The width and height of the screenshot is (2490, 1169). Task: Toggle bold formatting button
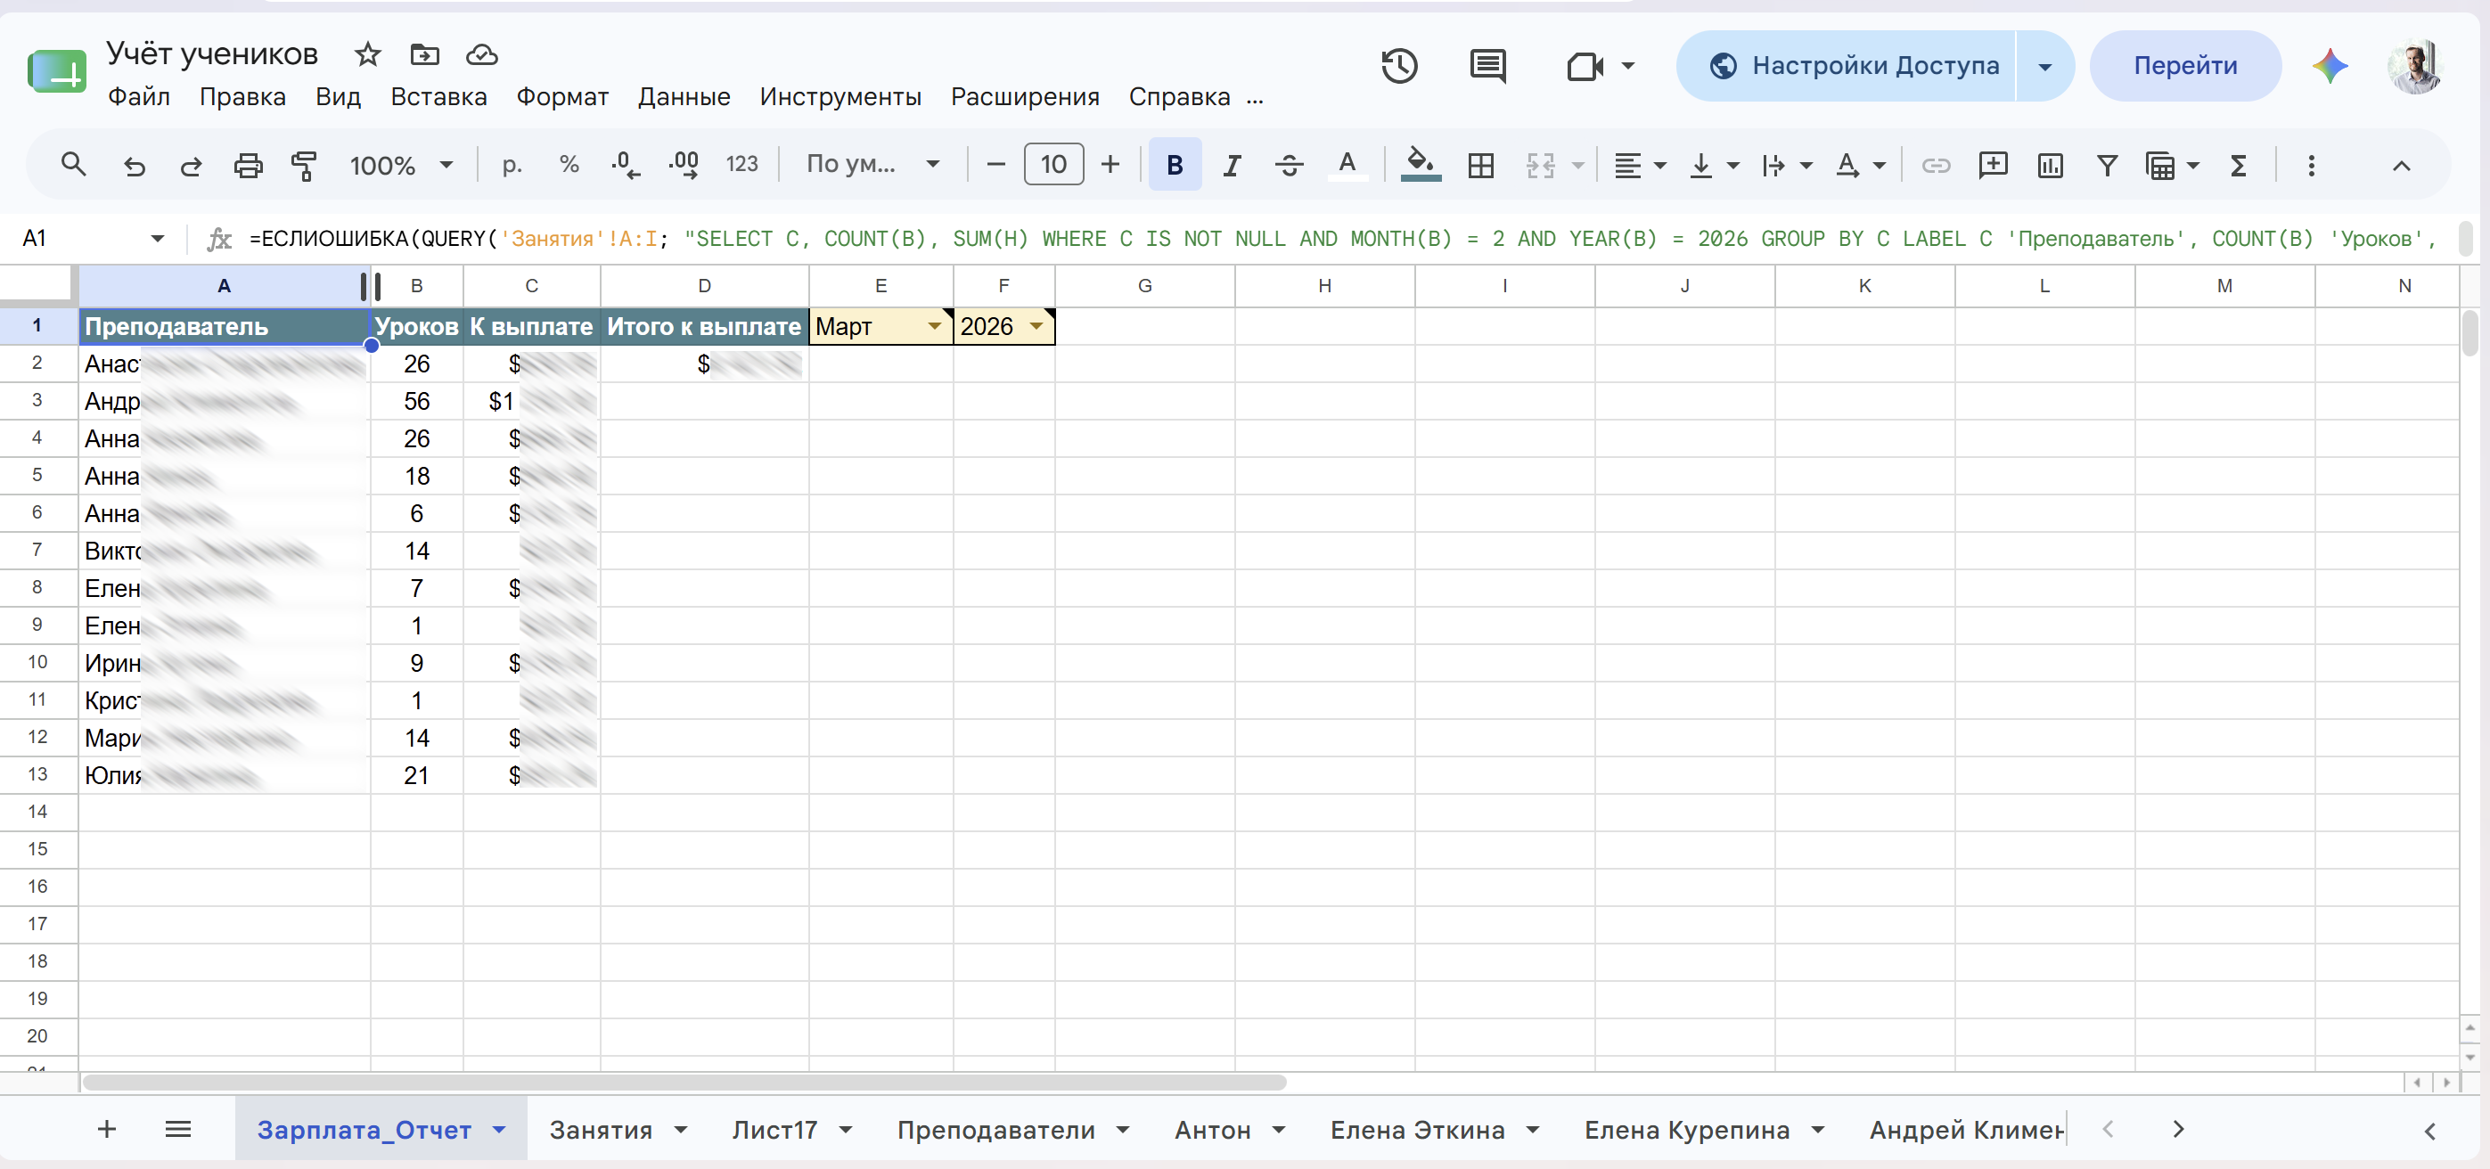pyautogui.click(x=1175, y=165)
